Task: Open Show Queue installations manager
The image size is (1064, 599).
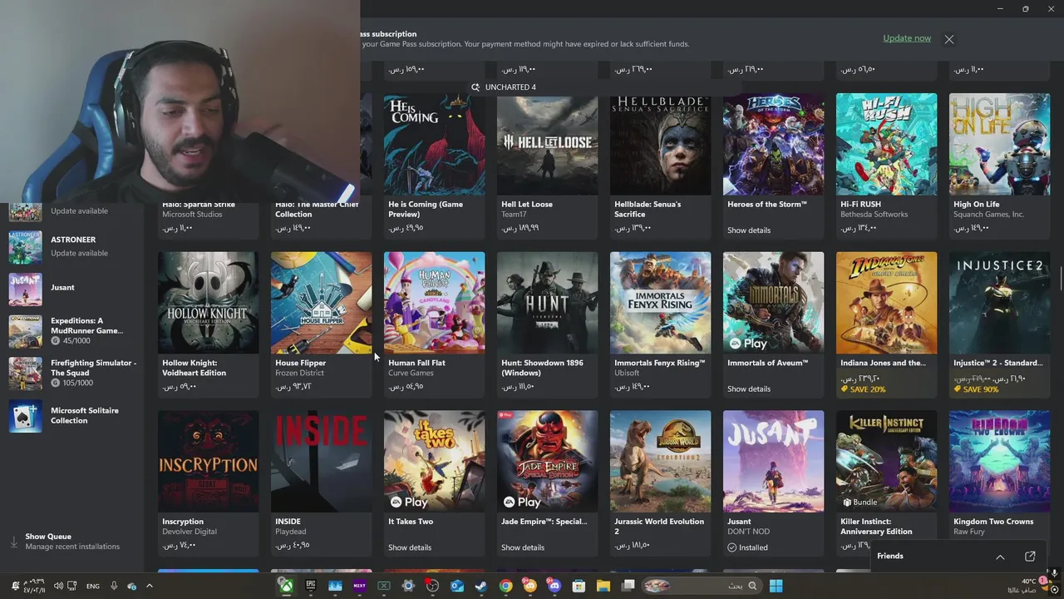Action: tap(72, 542)
